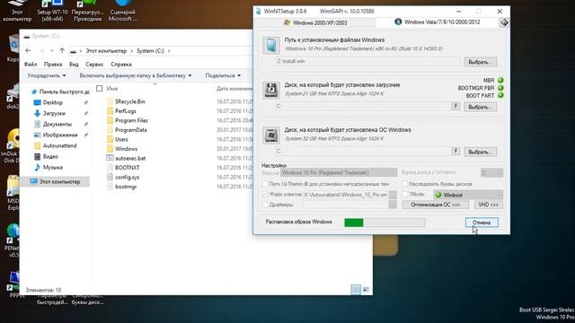Screen dimensions: 575x323
Task: Toggle the Наследовать буквы дисков checkbox
Action: 405,184
